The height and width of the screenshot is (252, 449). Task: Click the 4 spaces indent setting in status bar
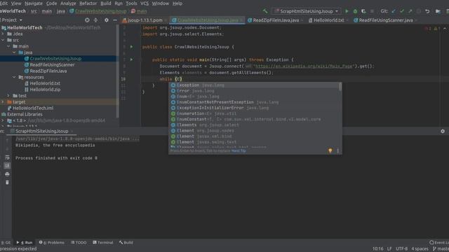pos(420,249)
